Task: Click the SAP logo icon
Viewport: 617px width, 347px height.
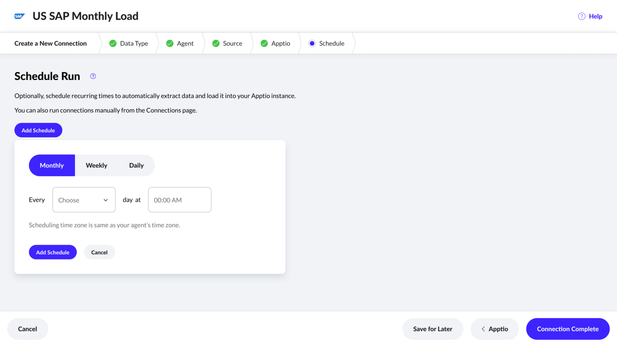Action: point(19,16)
